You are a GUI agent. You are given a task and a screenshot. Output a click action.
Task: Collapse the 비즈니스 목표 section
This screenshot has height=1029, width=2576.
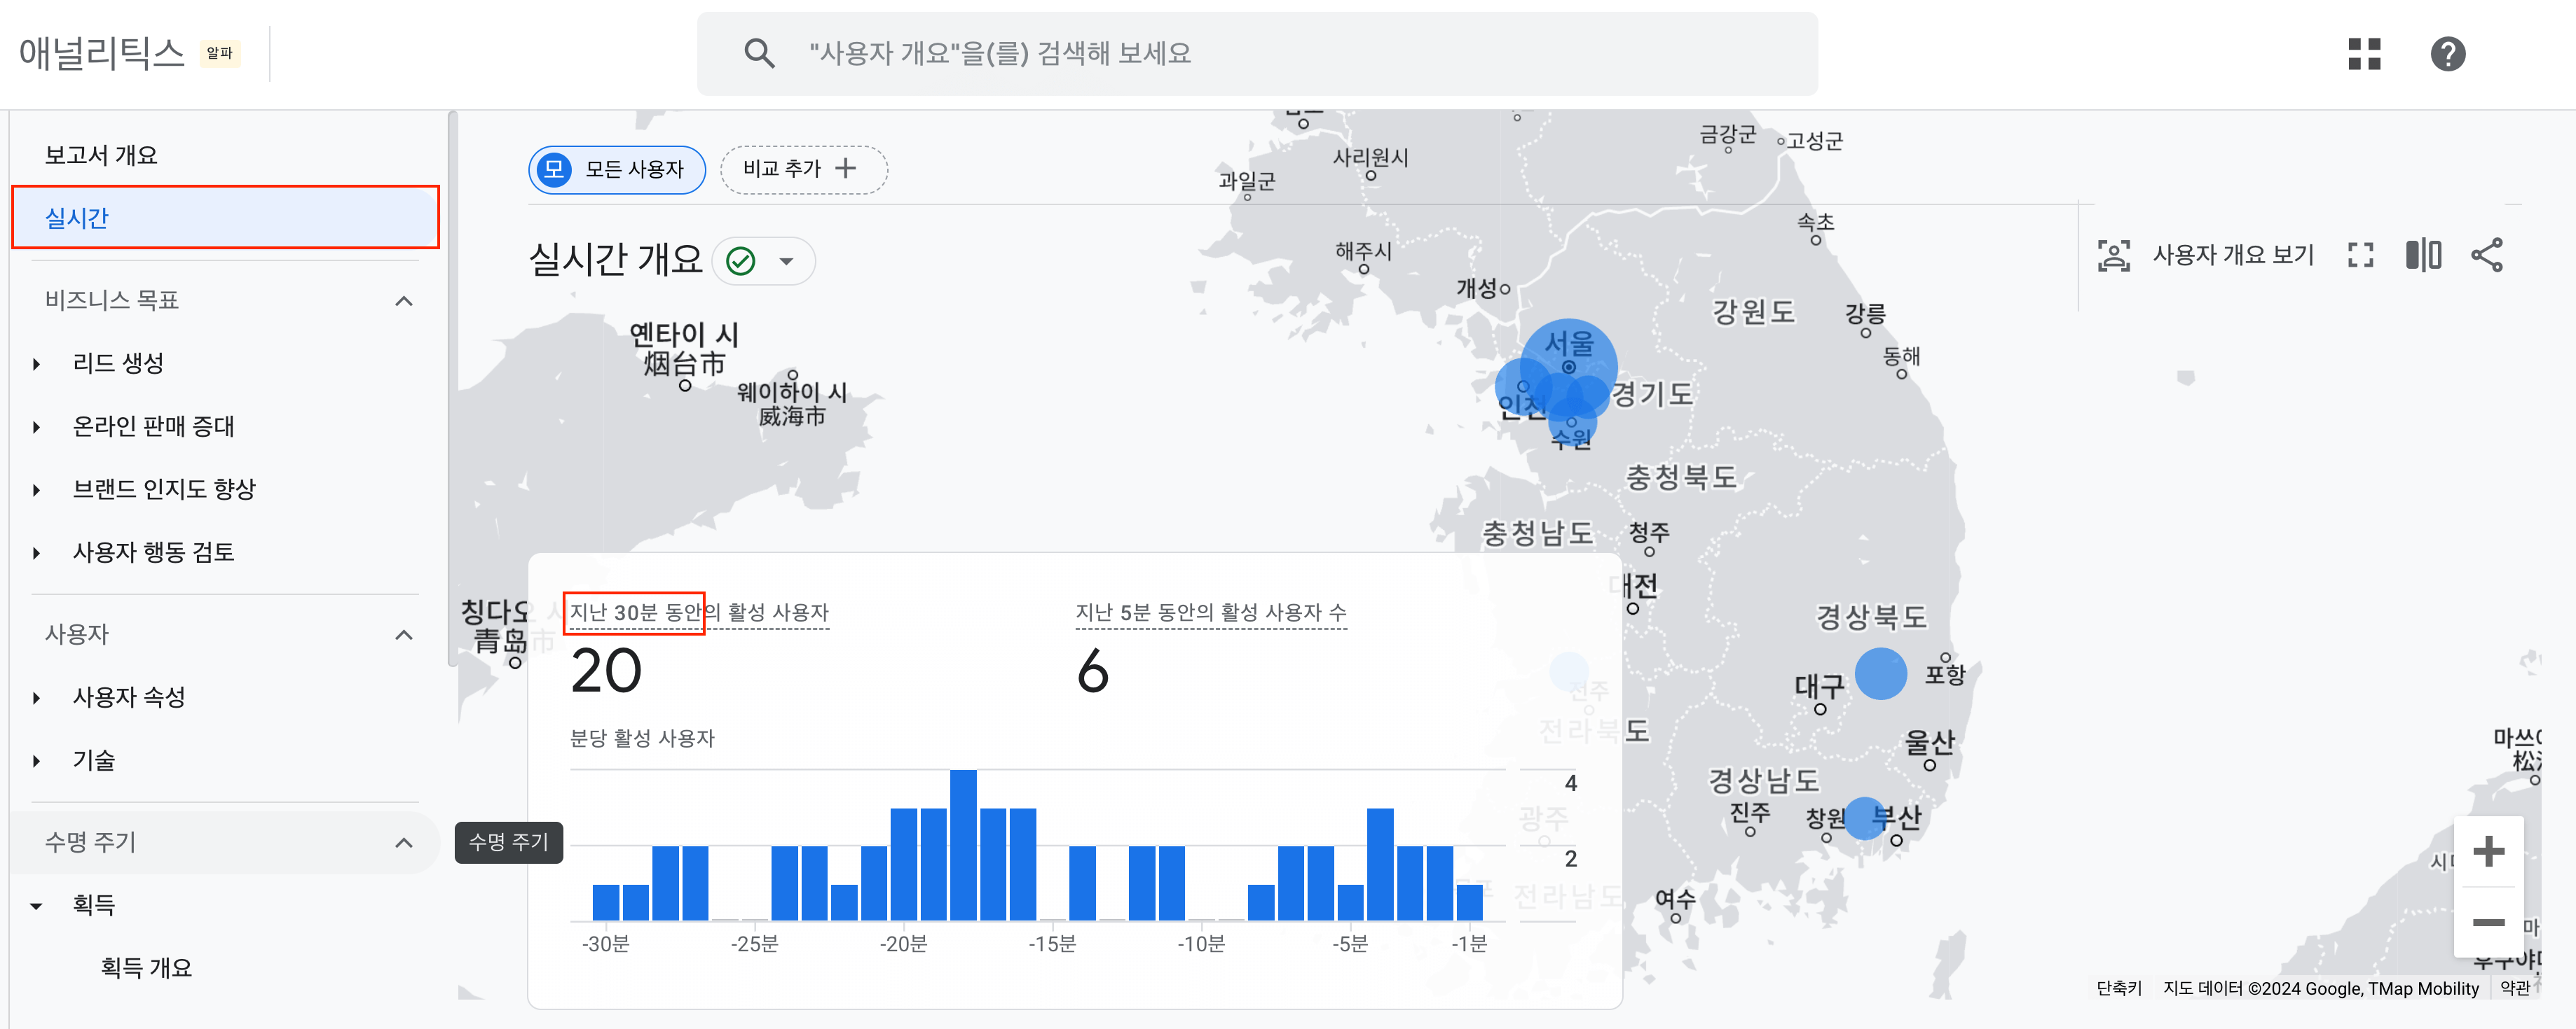tap(404, 301)
